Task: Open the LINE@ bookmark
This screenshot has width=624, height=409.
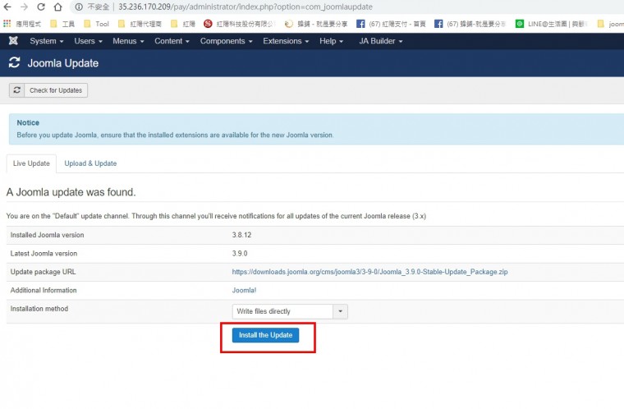Action: (x=551, y=24)
